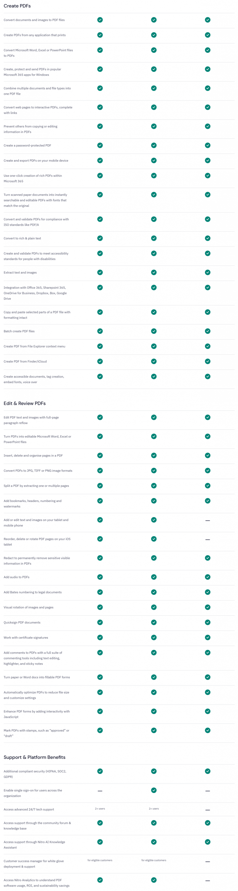Click last-column checkmark for 'Convert to rich & plain text'
Screen dimensions: 238x891
208,238
